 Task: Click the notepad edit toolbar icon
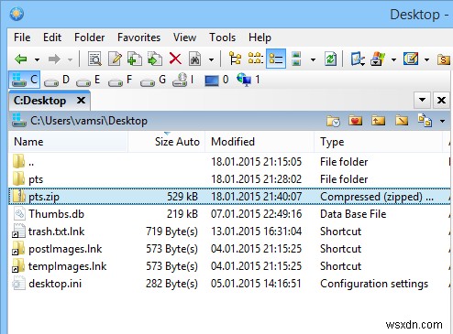coord(411,59)
